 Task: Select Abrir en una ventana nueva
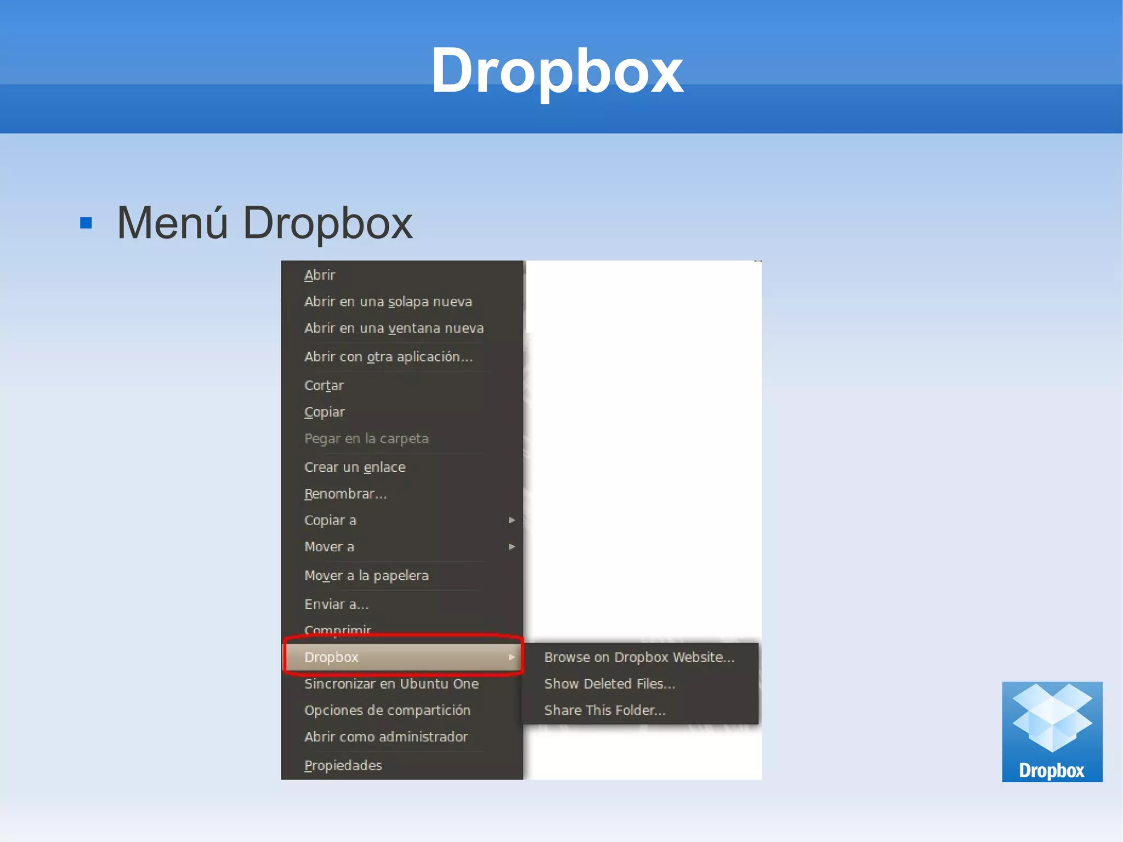point(402,328)
